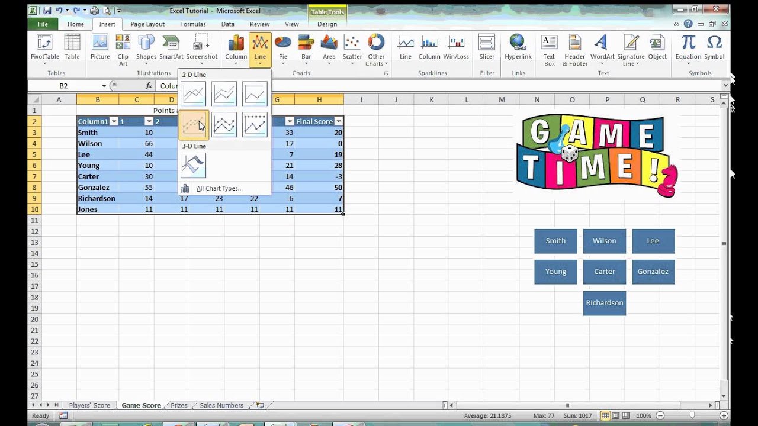Insert a Slicer filter

tap(487, 48)
